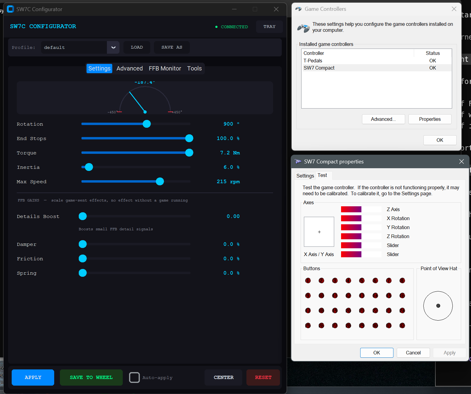This screenshot has width=471, height=394.
Task: Click the Damper slider handle
Action: coord(83,244)
